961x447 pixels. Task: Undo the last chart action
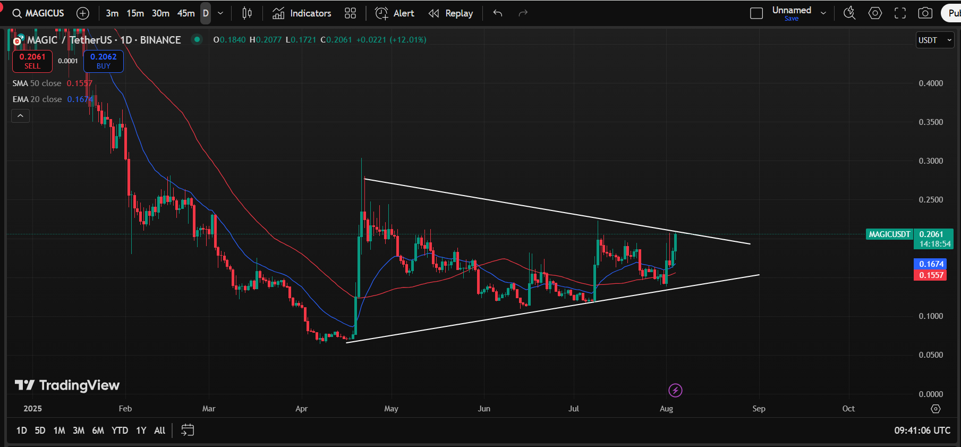click(x=498, y=13)
